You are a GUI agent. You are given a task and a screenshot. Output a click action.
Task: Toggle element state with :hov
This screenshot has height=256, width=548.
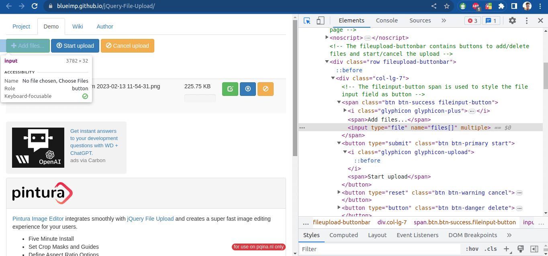472,249
